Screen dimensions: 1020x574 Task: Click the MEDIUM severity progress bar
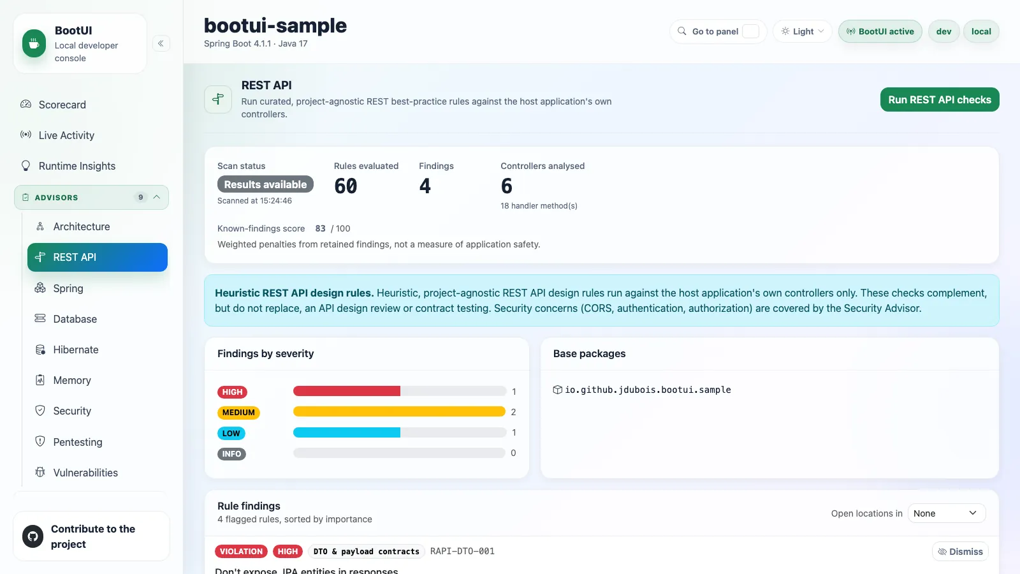click(400, 411)
